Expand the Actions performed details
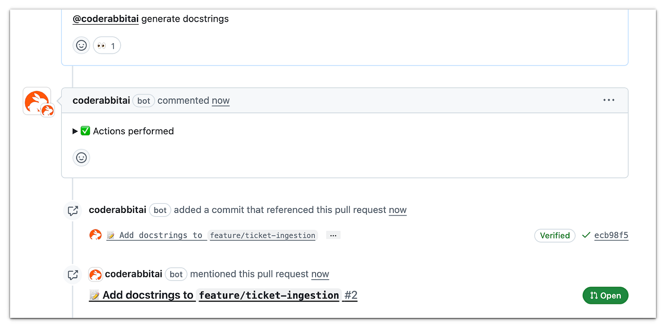The image size is (666, 329). pyautogui.click(x=123, y=131)
